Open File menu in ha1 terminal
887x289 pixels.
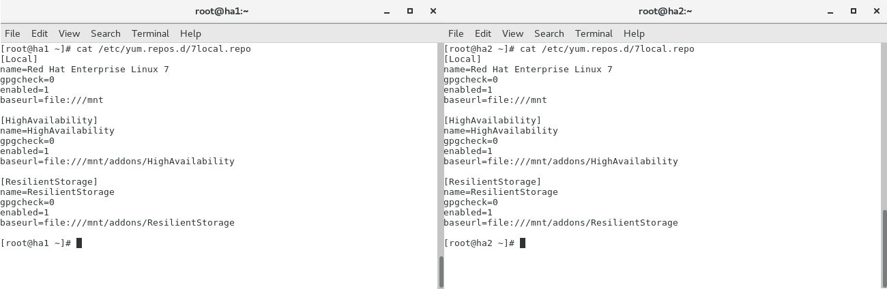(x=12, y=33)
